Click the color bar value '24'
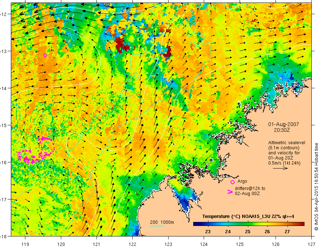This screenshot has height=247, width=319. pos(228,232)
